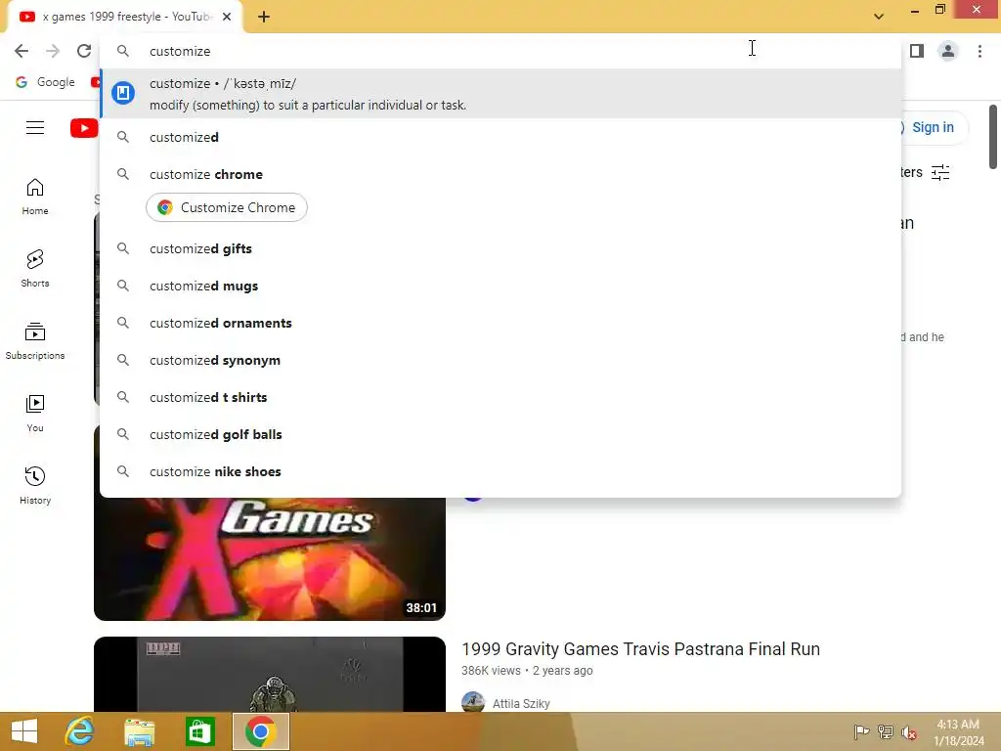Open the You section
The height and width of the screenshot is (751, 1001).
click(35, 414)
